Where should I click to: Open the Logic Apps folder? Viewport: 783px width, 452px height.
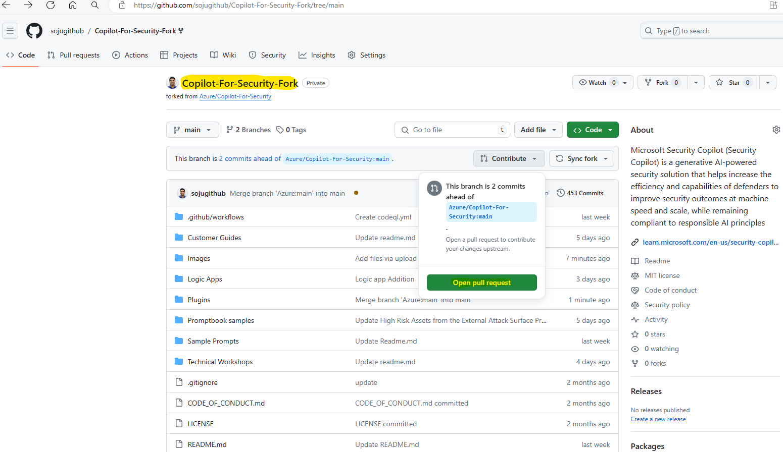205,279
